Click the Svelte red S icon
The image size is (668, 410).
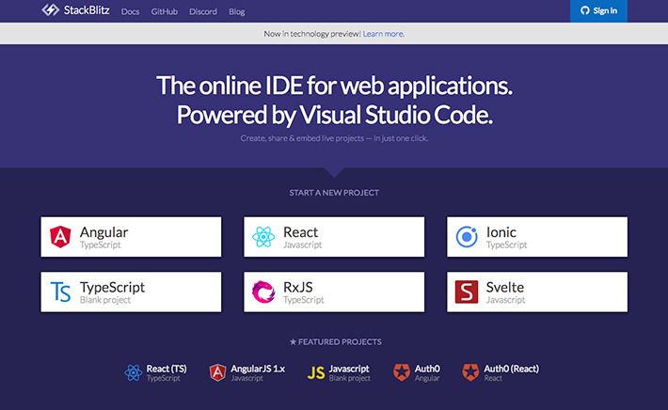[x=467, y=292]
